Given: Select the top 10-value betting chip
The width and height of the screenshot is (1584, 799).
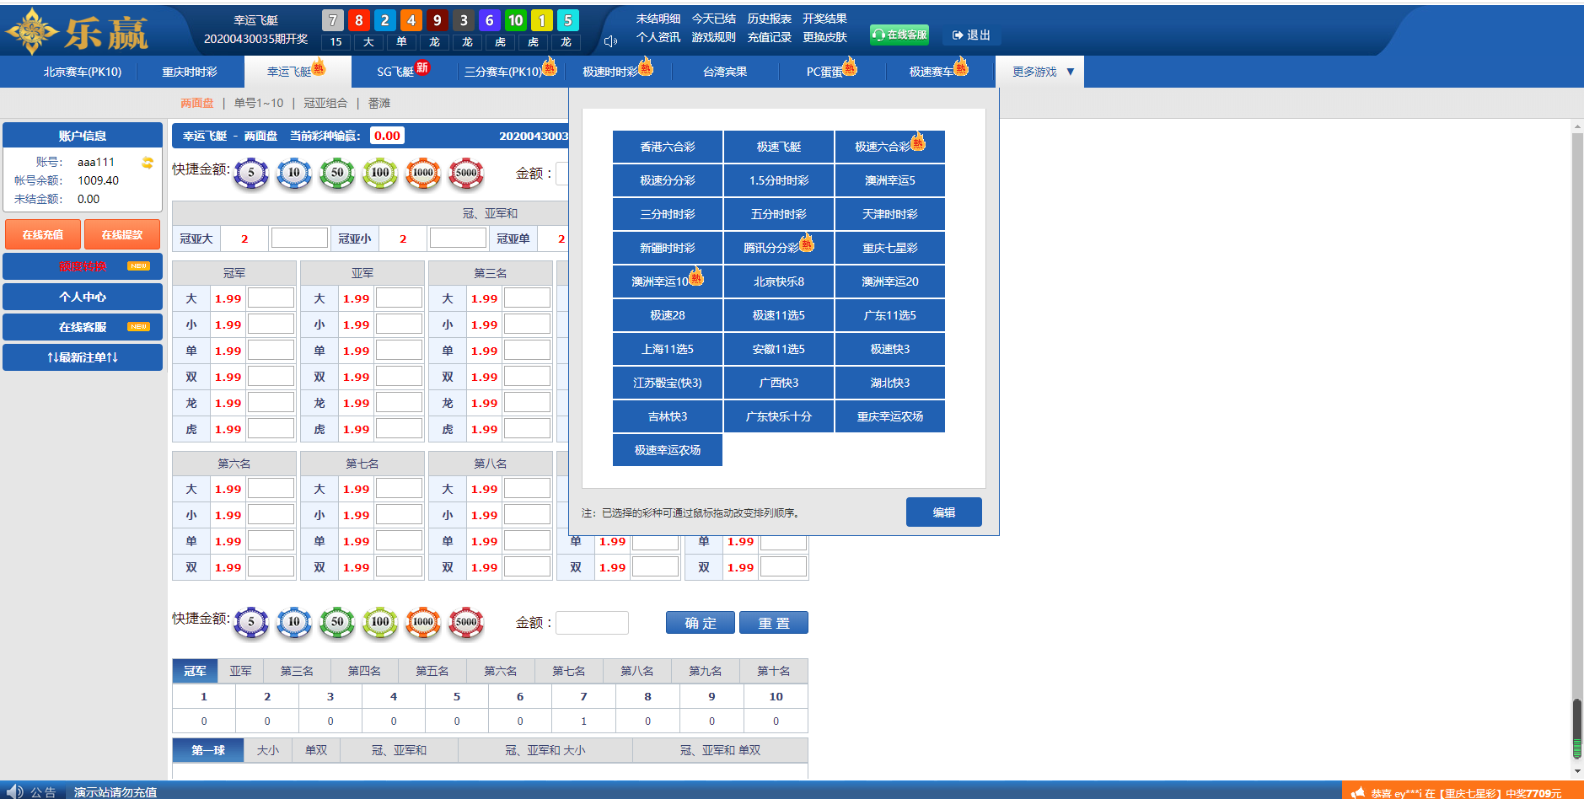Looking at the screenshot, I should click(x=294, y=173).
